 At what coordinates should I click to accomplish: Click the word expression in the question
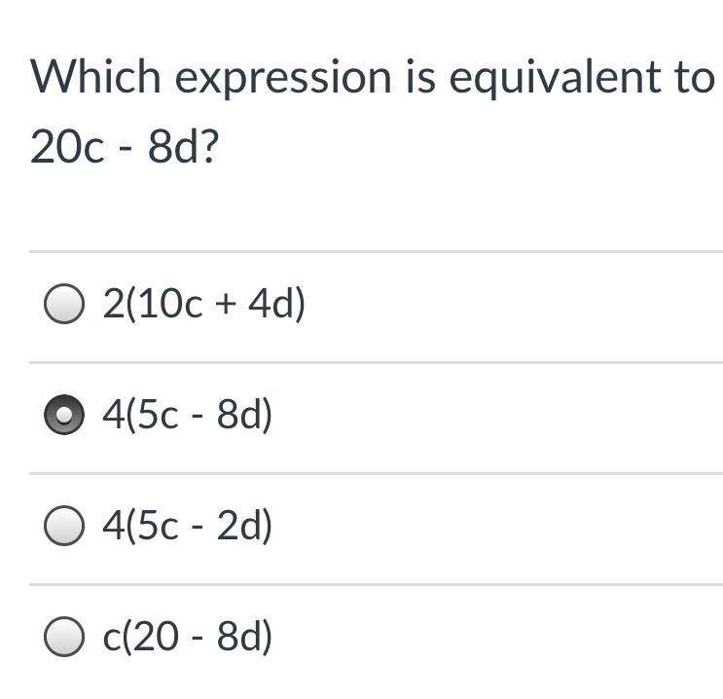283,79
